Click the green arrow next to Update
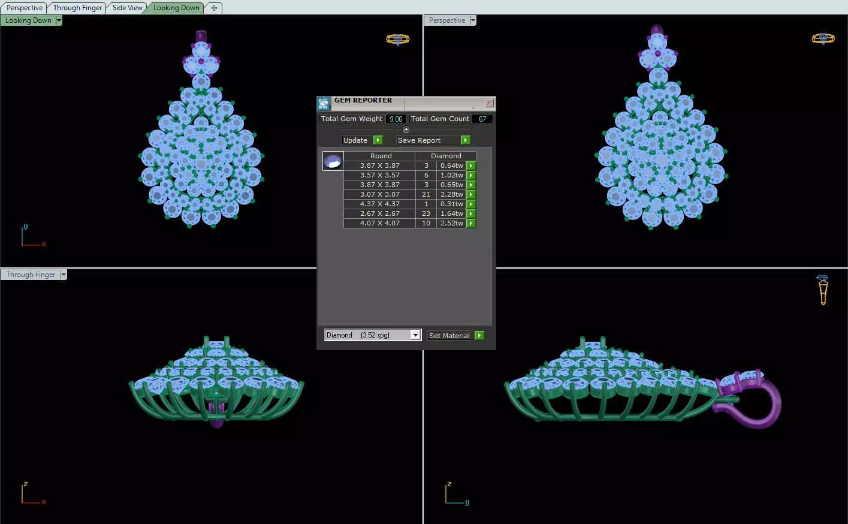The height and width of the screenshot is (524, 848). [378, 140]
